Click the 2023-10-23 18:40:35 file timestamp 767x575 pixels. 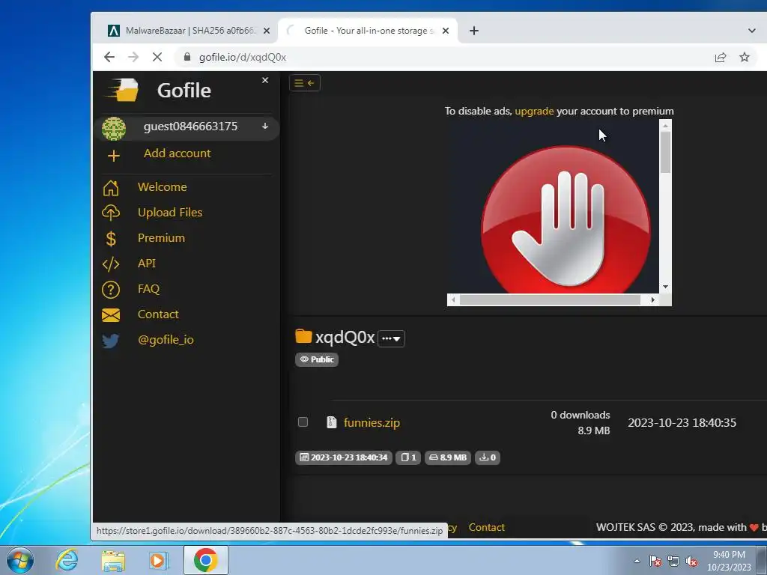[x=682, y=422]
